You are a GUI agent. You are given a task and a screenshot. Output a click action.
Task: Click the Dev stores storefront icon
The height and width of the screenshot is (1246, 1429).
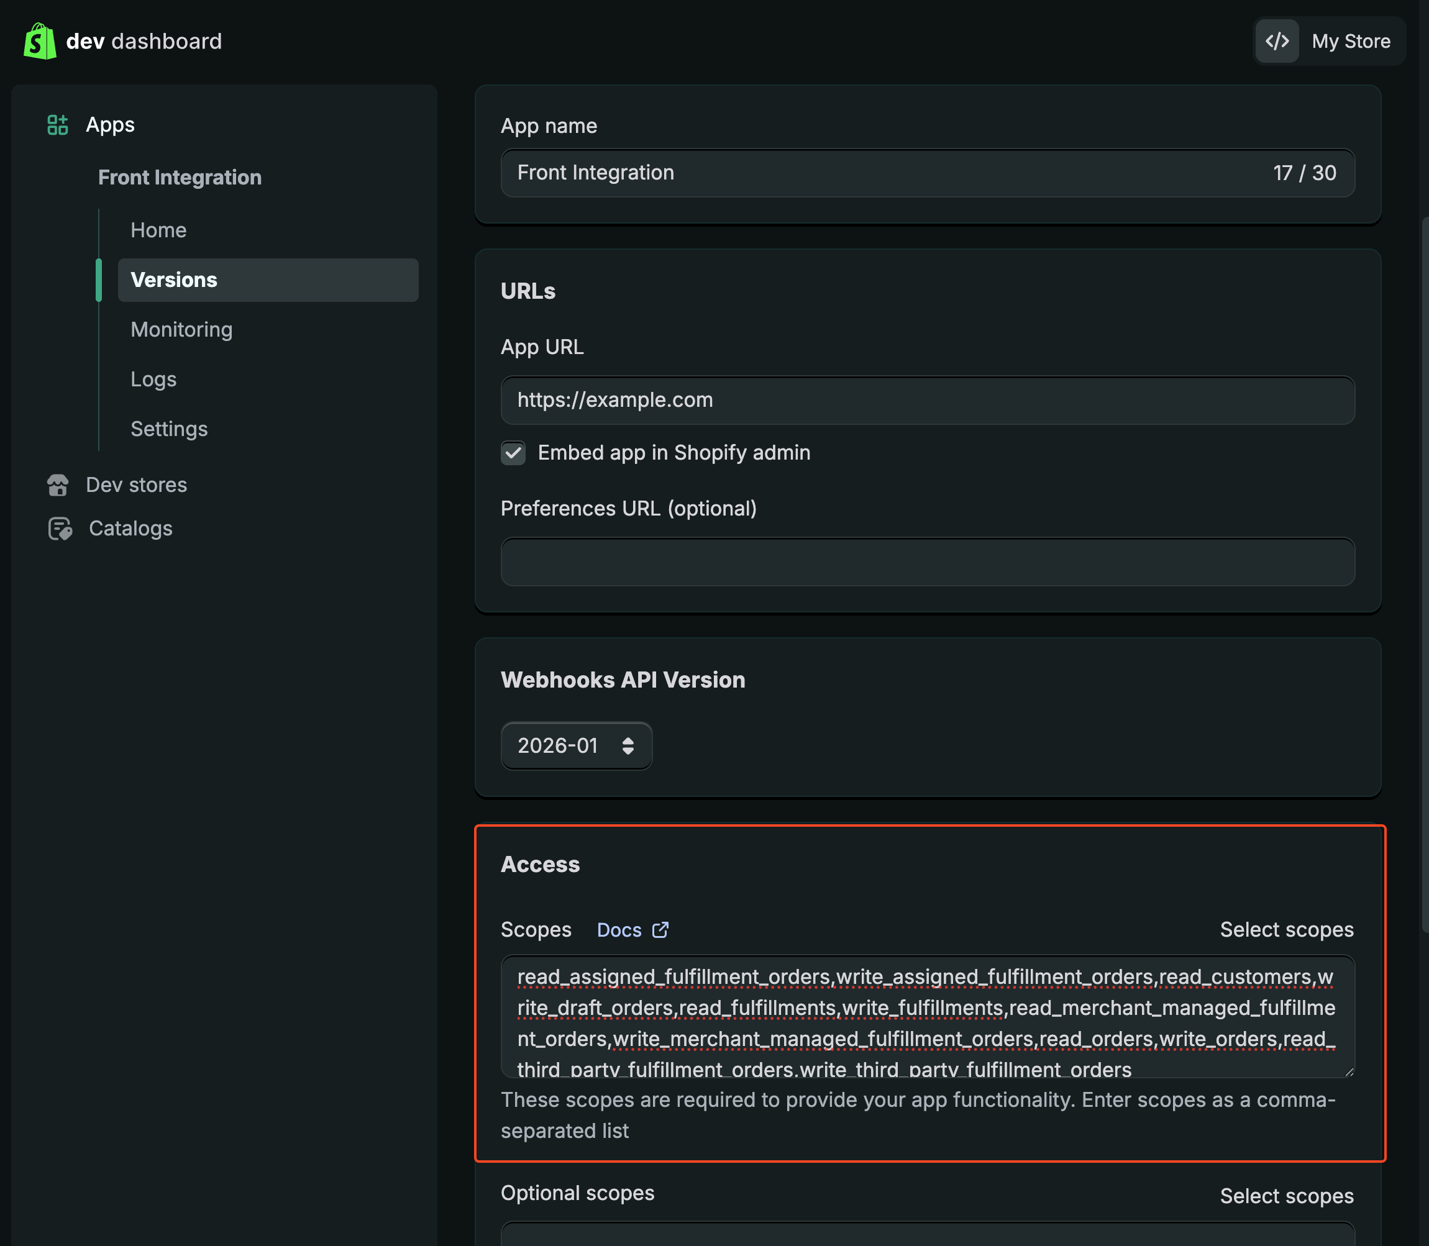(x=58, y=484)
